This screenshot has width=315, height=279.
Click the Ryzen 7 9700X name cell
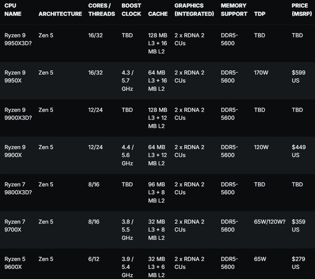[x=14, y=226]
